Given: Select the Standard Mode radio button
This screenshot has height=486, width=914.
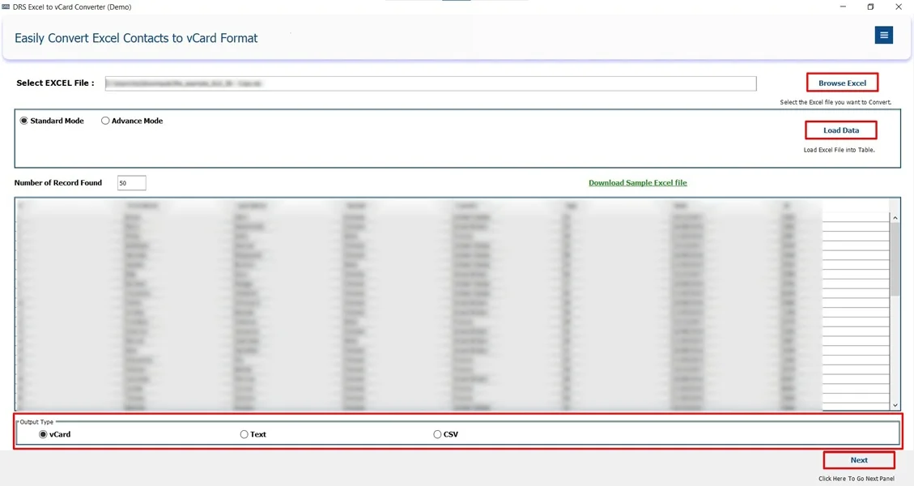Looking at the screenshot, I should tap(24, 120).
